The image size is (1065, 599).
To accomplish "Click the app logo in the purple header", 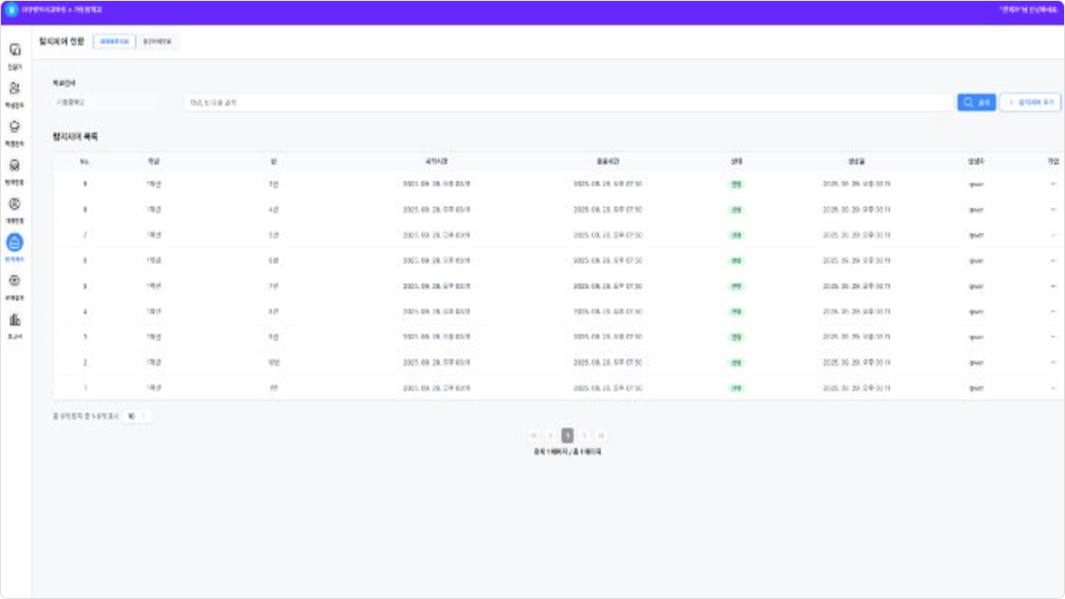I will (12, 8).
